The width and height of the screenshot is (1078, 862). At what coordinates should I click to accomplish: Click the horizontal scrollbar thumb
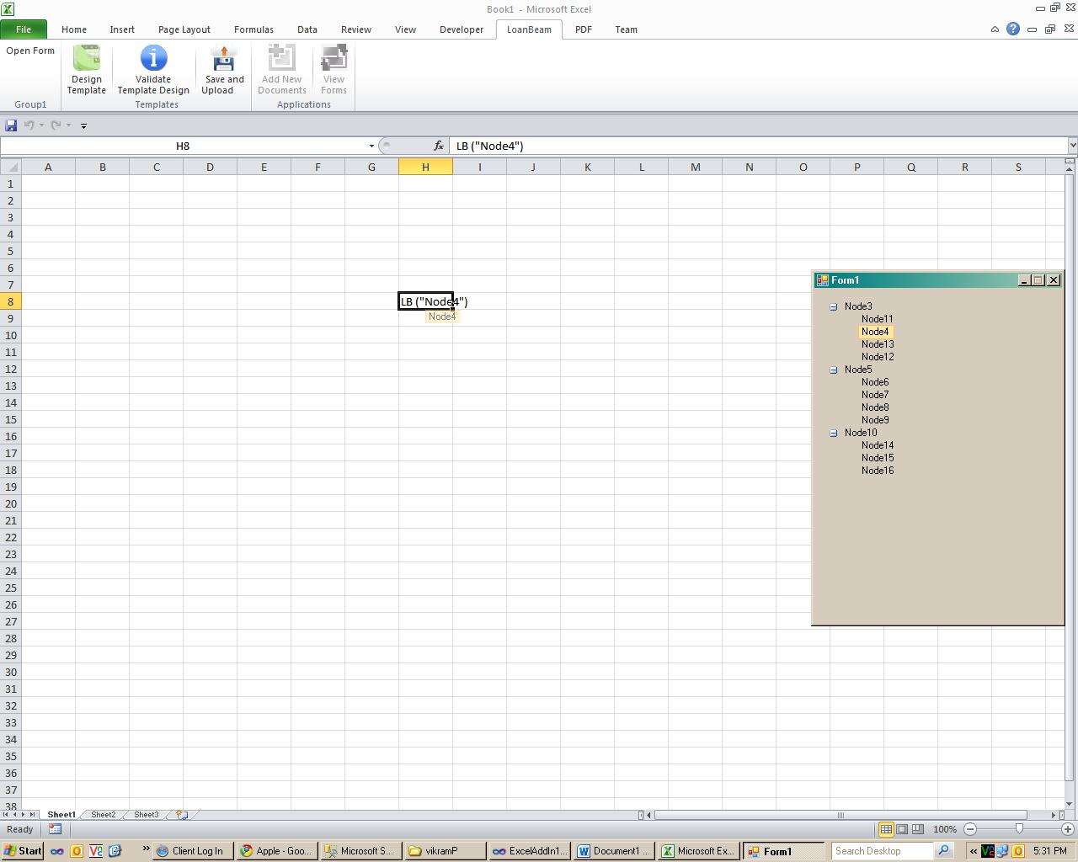[841, 815]
